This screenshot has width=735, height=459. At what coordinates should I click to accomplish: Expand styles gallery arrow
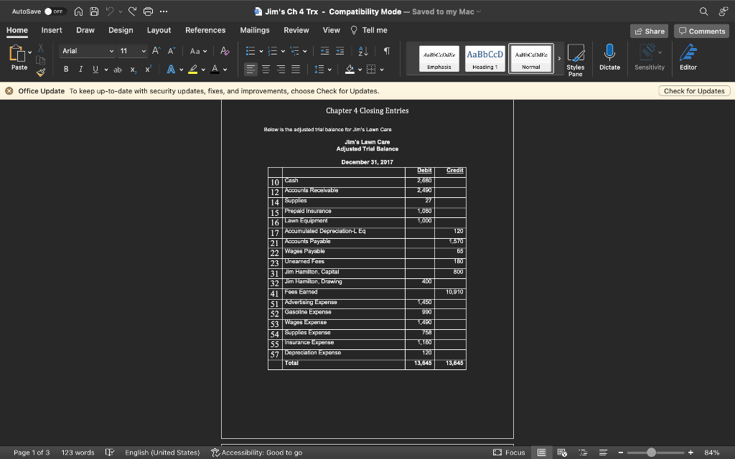point(559,59)
